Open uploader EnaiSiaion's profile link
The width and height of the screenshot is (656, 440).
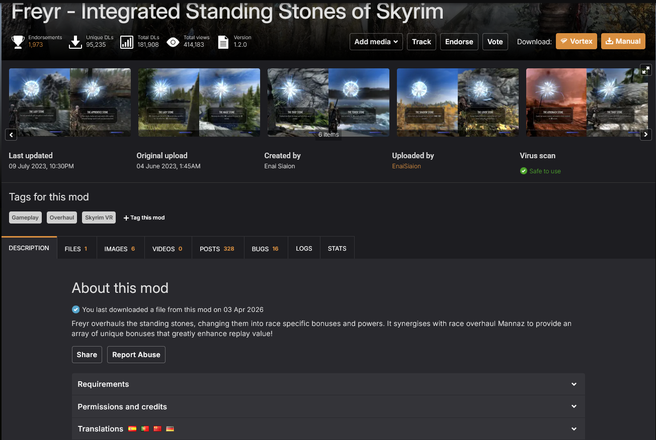pyautogui.click(x=406, y=166)
